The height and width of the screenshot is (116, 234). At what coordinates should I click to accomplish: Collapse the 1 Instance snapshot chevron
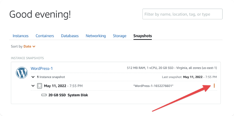click(33, 77)
